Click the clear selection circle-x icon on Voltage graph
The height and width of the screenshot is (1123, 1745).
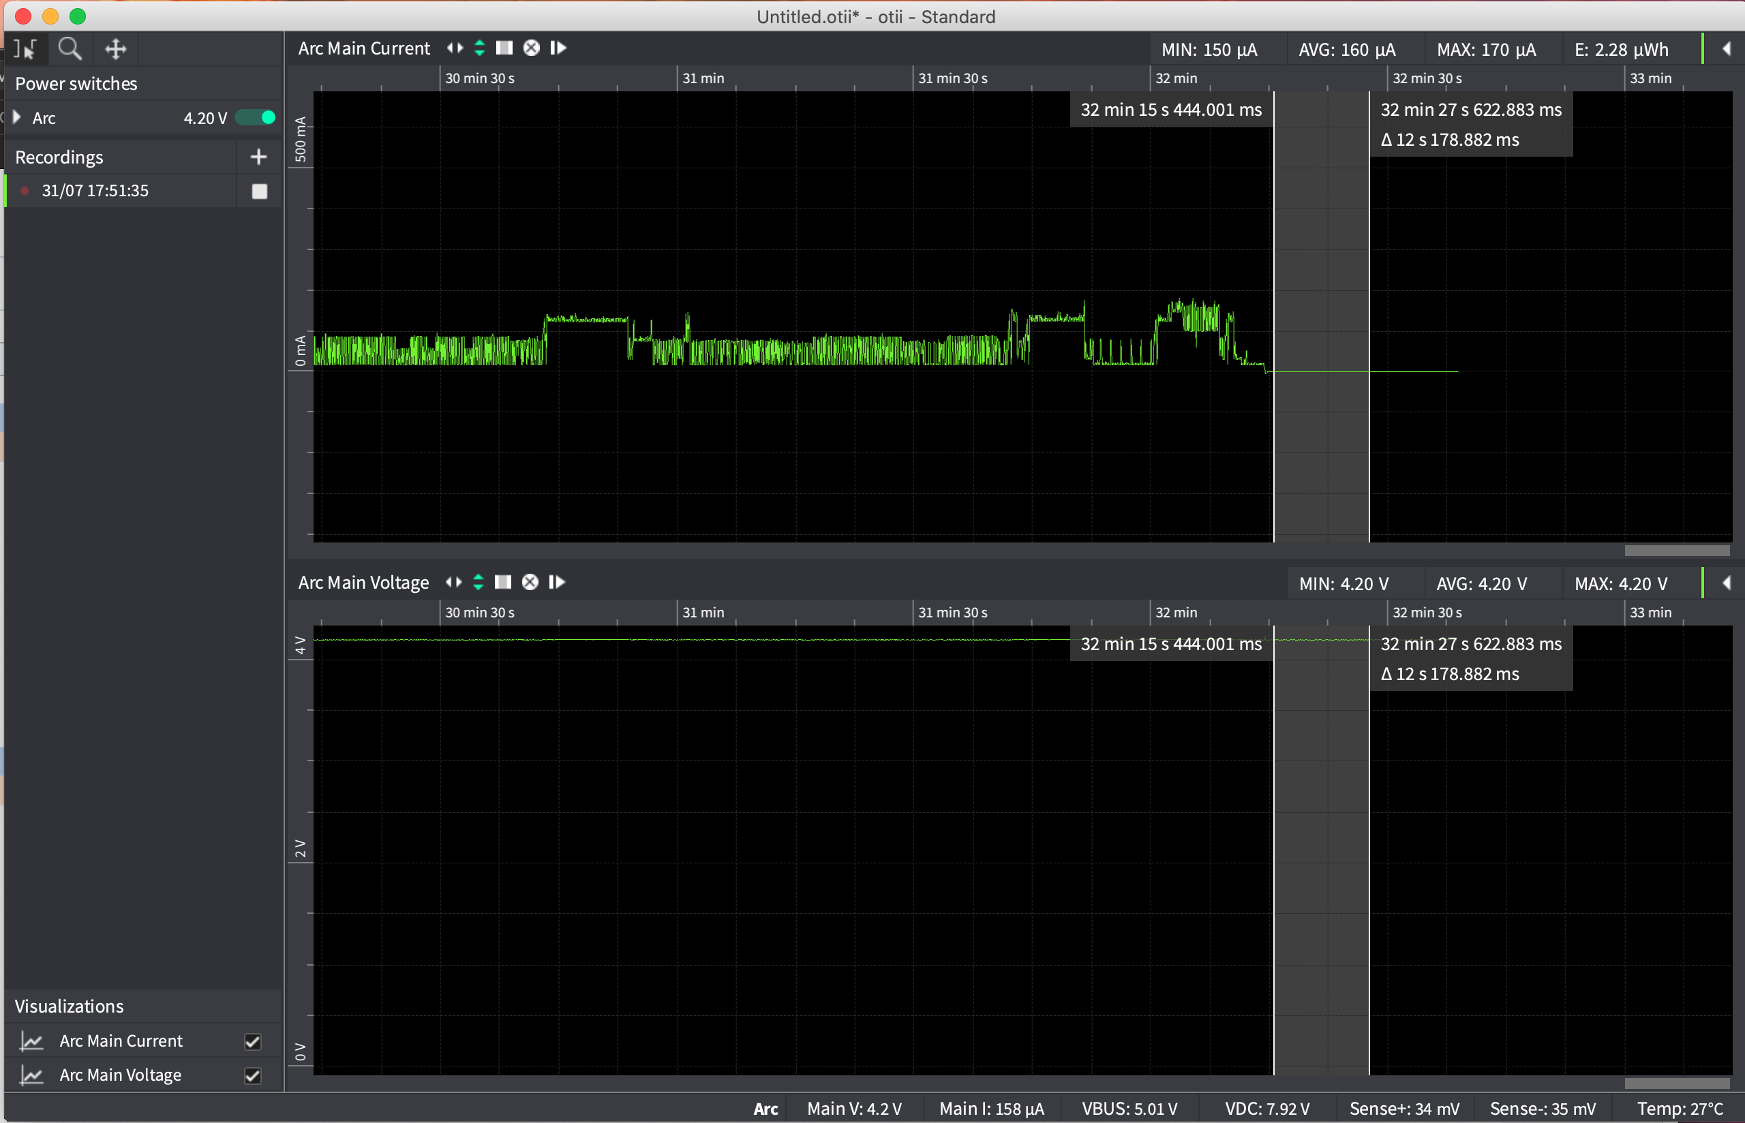coord(530,582)
